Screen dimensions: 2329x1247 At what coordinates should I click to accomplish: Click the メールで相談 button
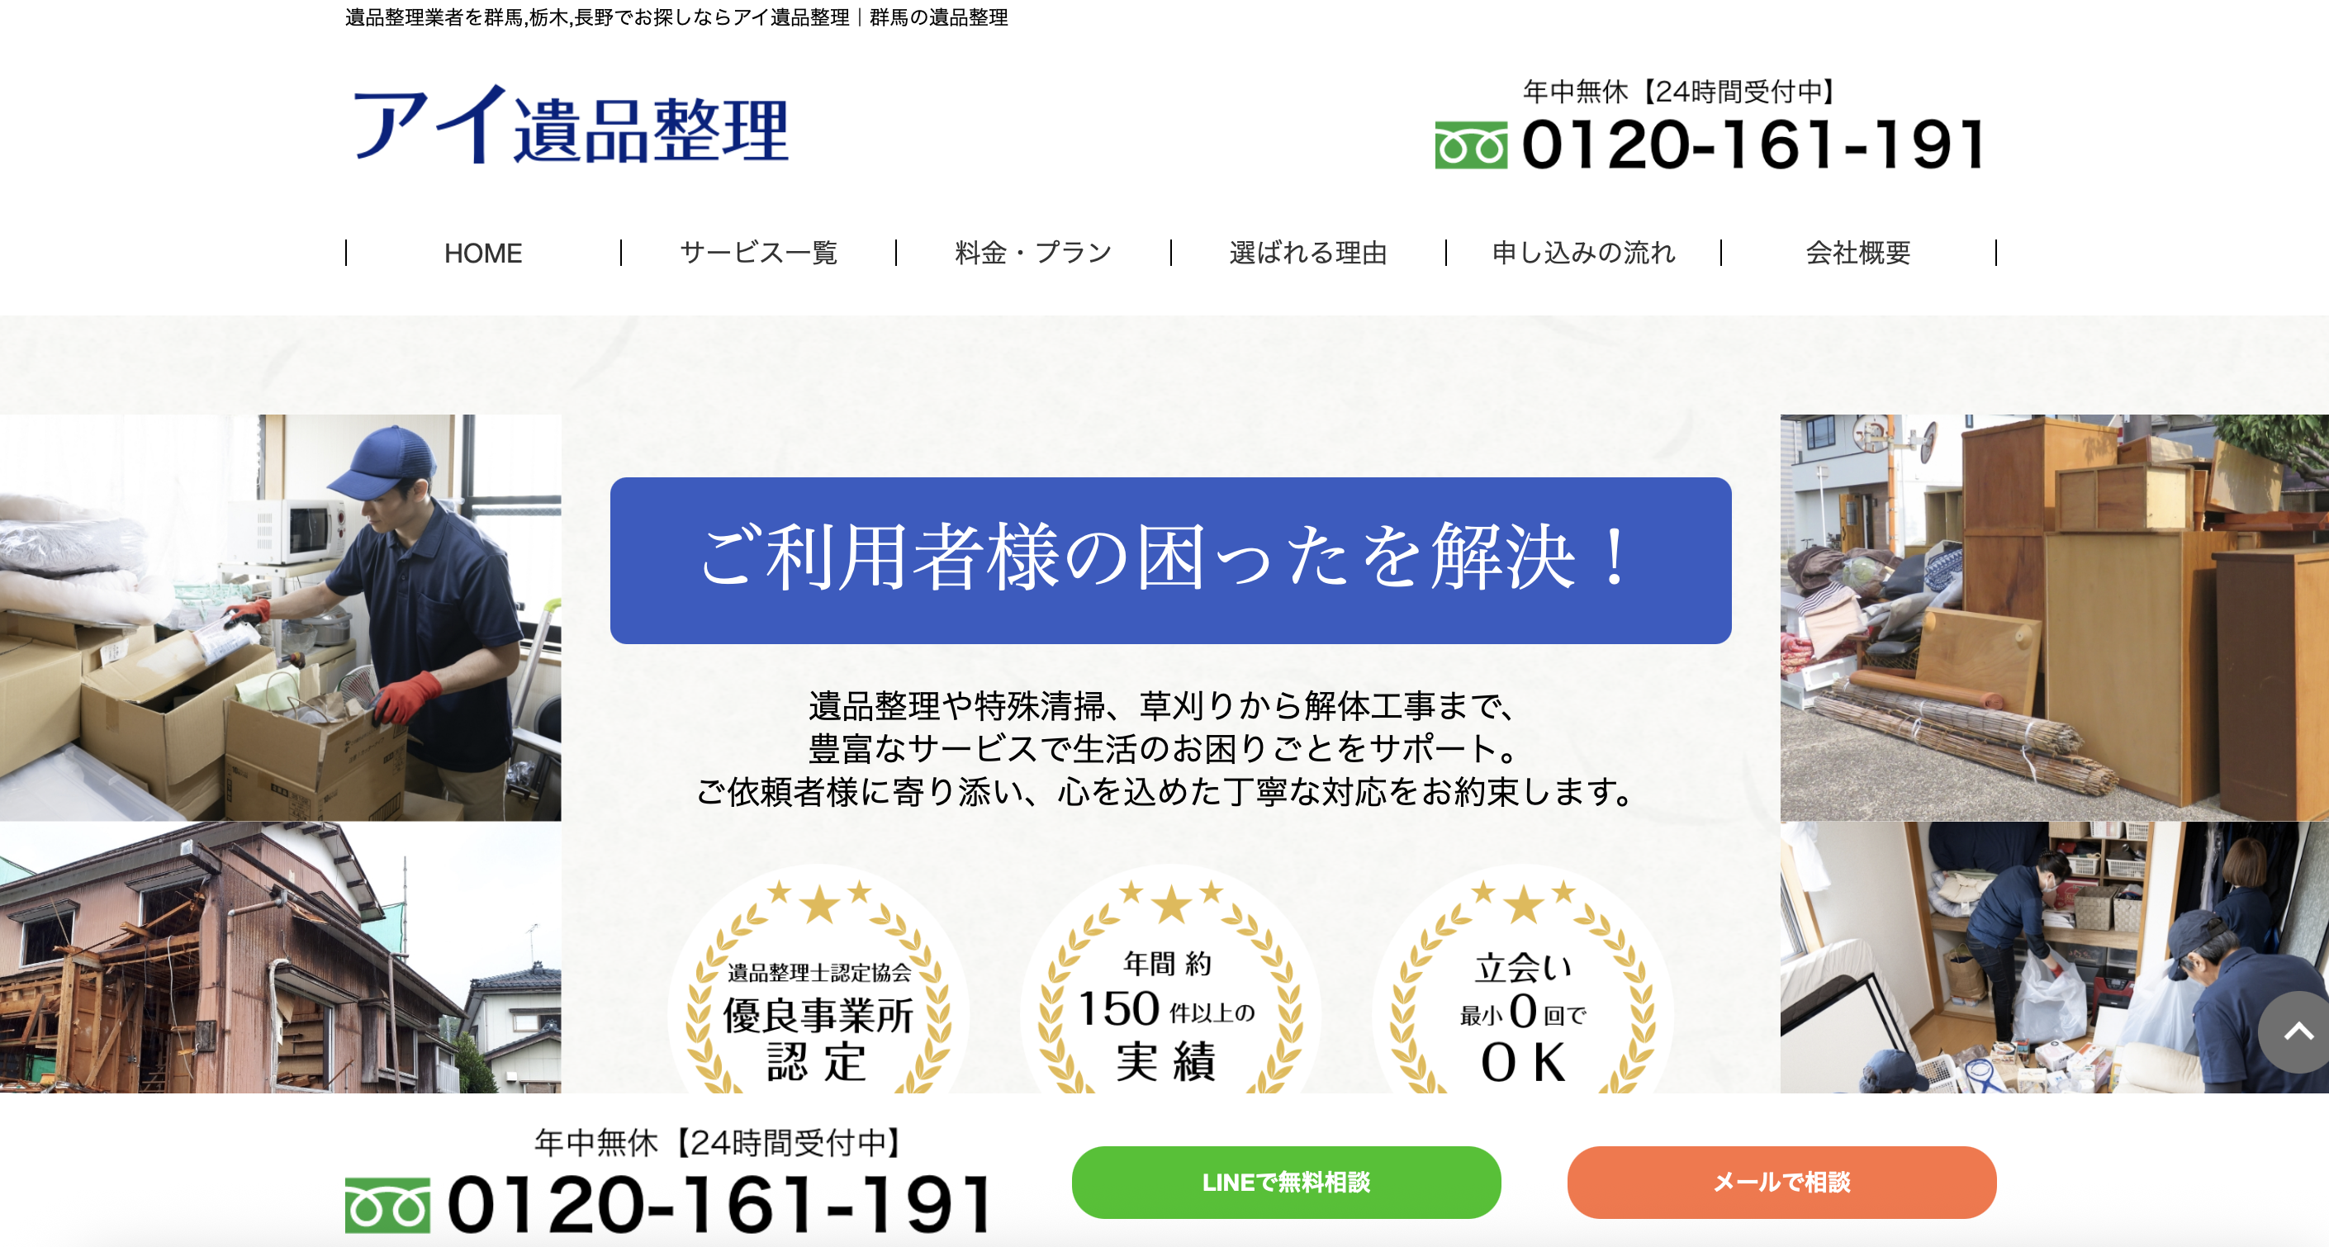click(x=1781, y=1182)
